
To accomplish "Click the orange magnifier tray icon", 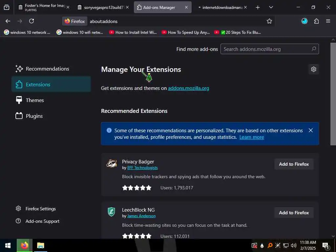I will click(x=270, y=245).
